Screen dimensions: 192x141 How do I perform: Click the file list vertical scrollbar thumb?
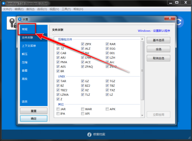(142, 71)
